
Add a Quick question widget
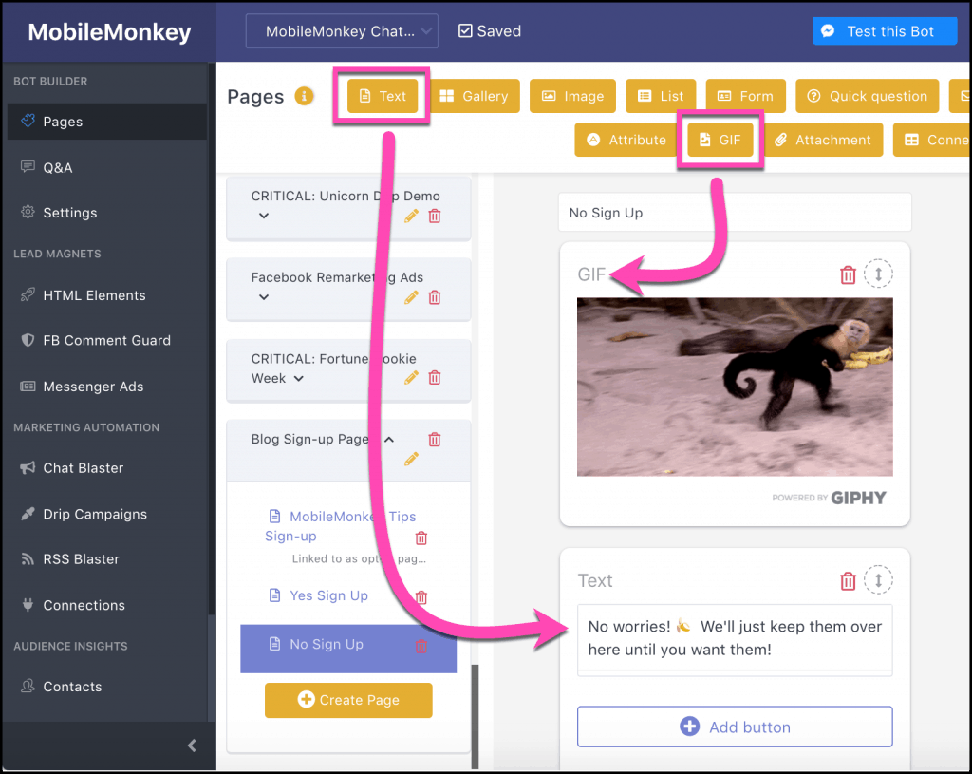coord(867,96)
